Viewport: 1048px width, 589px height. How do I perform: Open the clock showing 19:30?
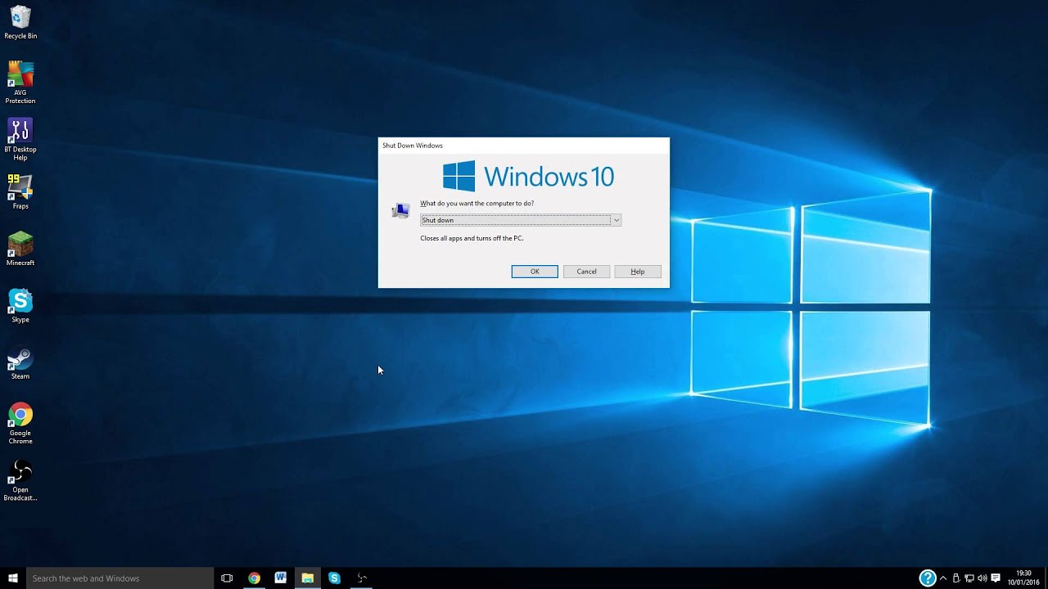1023,578
